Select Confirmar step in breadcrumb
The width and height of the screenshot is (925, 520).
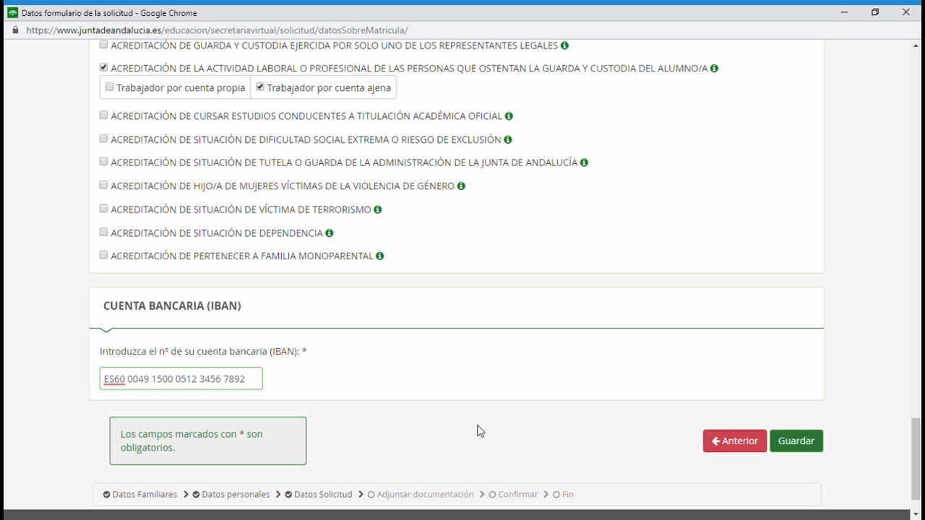(x=513, y=495)
